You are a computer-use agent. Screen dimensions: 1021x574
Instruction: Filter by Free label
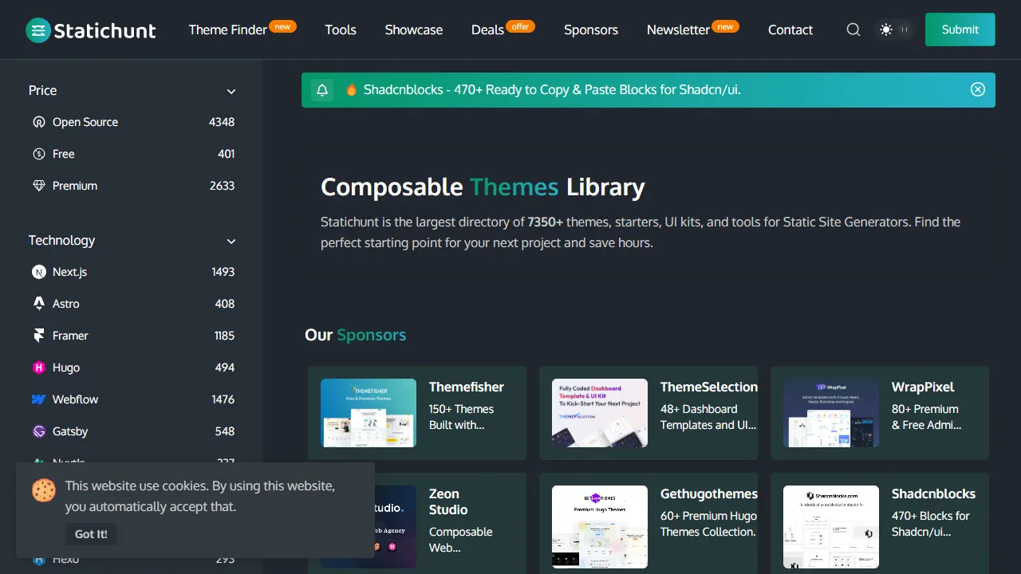(64, 154)
